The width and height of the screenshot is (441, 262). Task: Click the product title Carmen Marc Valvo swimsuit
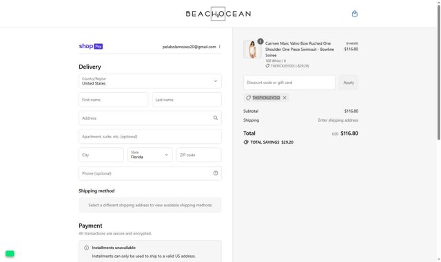[300, 49]
